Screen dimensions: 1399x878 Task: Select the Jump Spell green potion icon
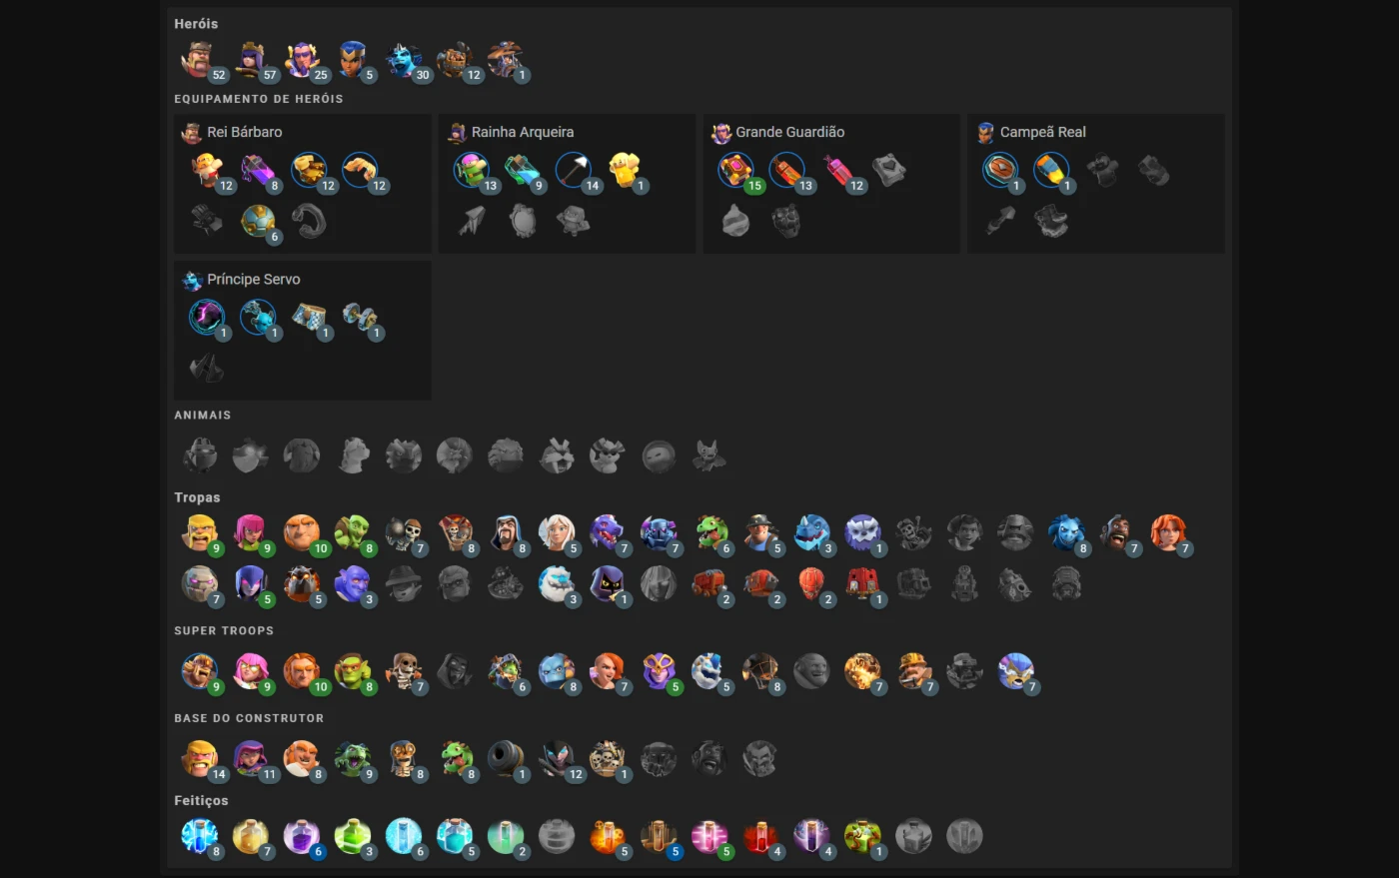tap(352, 836)
